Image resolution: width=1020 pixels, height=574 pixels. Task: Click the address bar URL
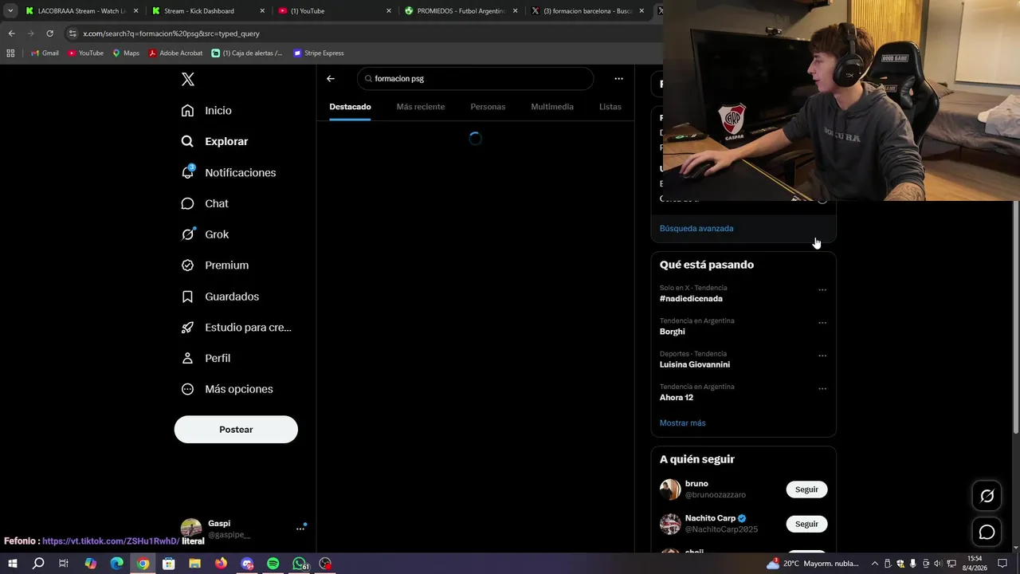171,33
